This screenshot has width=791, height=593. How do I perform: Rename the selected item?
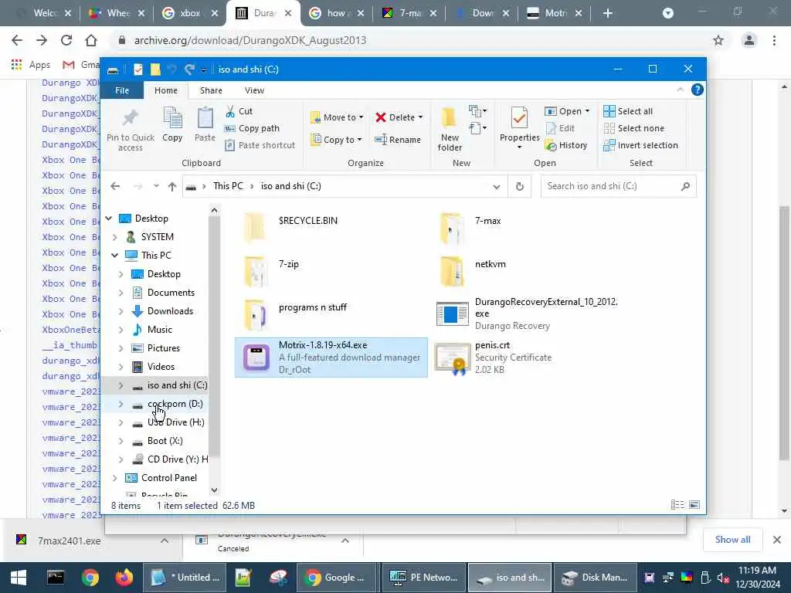pyautogui.click(x=398, y=140)
